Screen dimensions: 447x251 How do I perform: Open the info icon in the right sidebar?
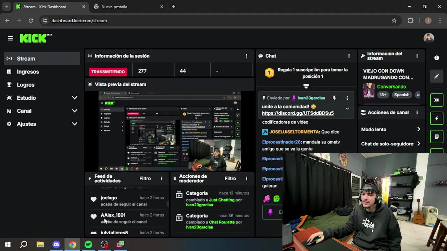(437, 58)
